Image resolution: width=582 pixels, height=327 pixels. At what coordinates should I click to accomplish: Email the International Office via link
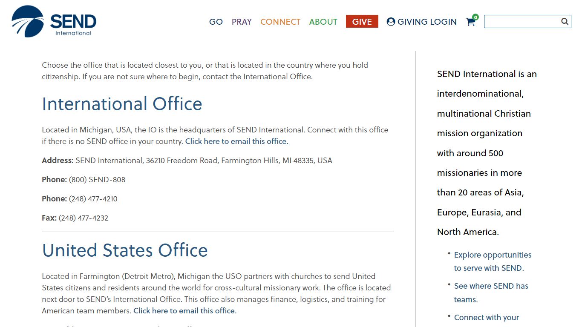(x=237, y=141)
